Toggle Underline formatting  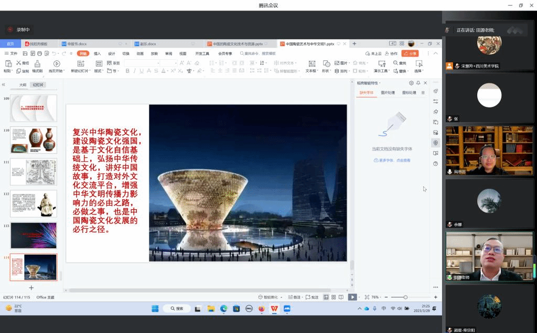pyautogui.click(x=142, y=71)
